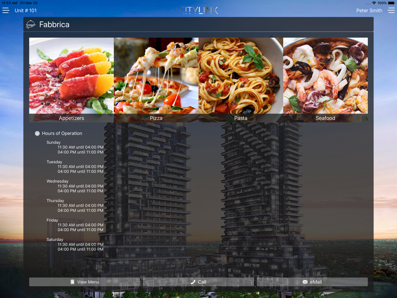Select the Thursday hours row
Viewport: 397px width, 298px height.
75,205
